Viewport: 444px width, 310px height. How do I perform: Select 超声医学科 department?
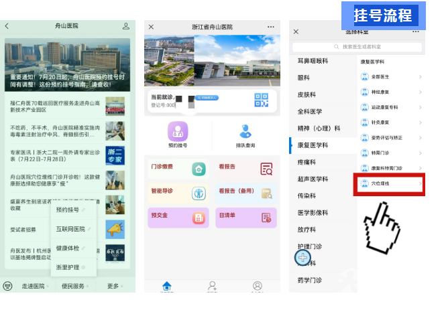click(x=323, y=179)
